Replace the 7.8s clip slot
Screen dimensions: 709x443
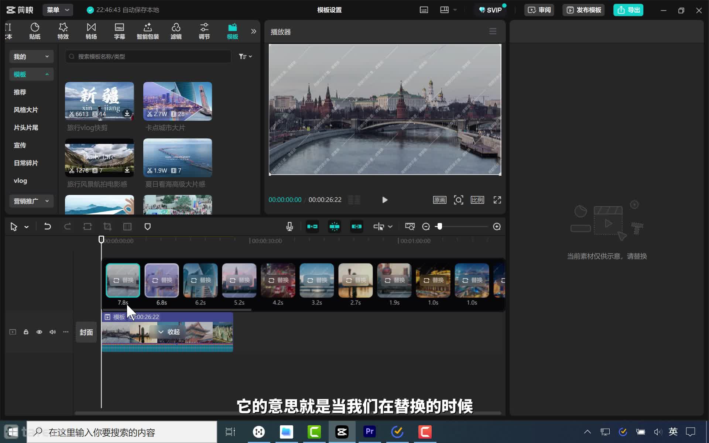[x=123, y=280]
